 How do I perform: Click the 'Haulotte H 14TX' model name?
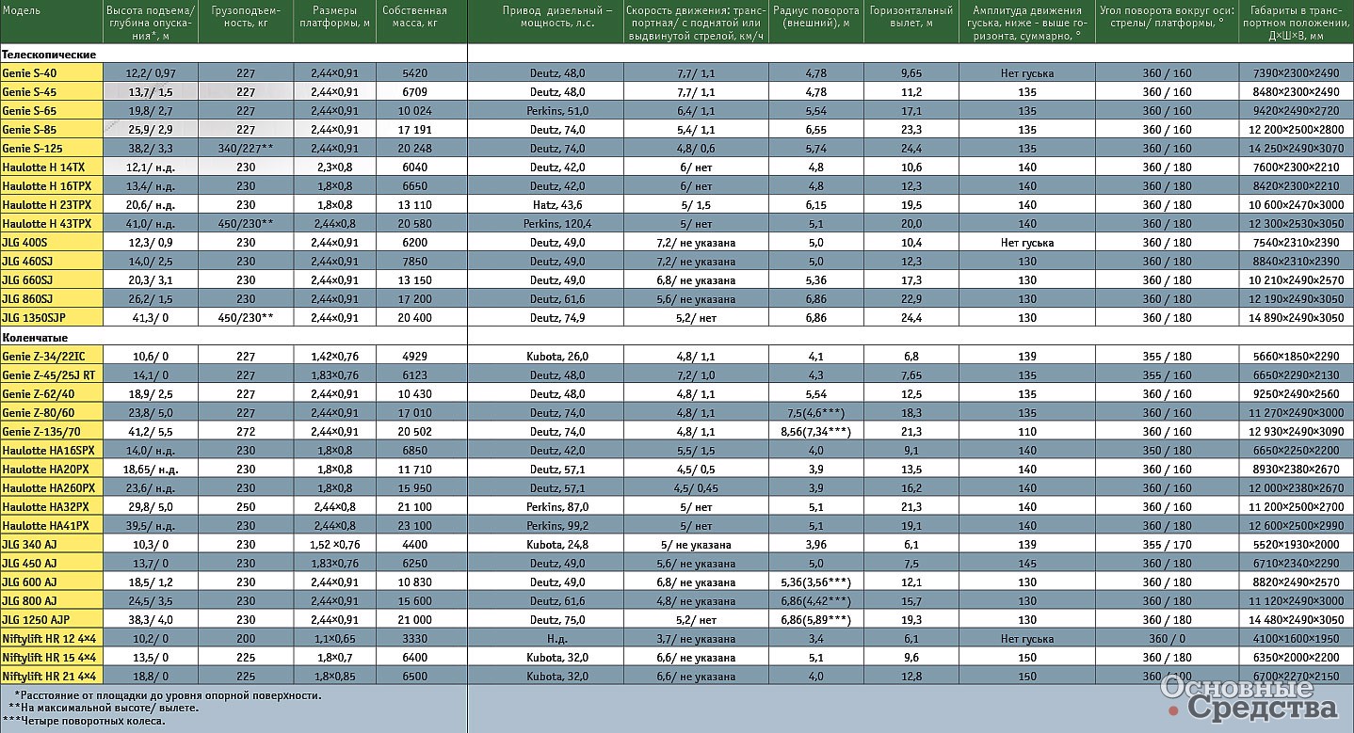42,167
